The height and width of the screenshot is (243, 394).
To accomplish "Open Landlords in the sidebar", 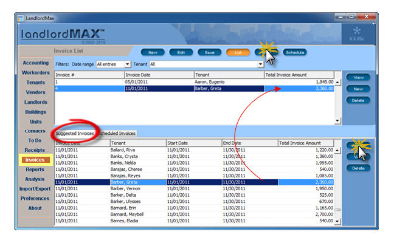I will [36, 102].
